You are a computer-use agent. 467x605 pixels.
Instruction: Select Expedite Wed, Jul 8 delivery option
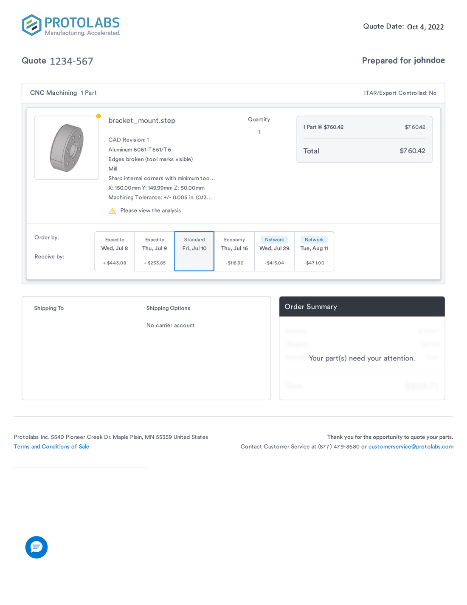(115, 251)
